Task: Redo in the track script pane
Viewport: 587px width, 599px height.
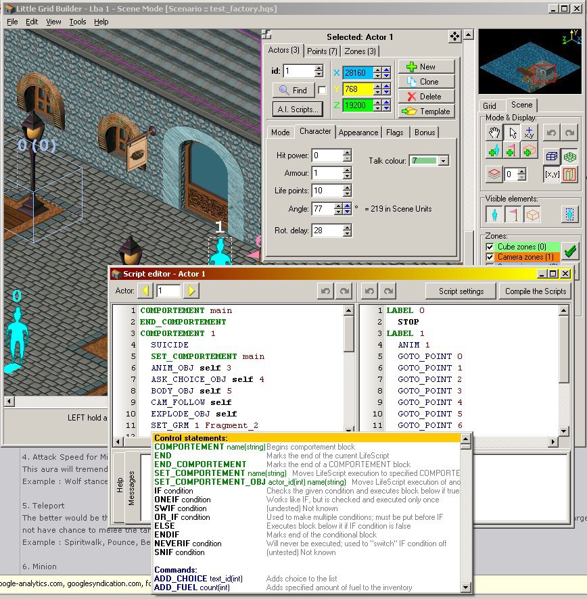Action: pyautogui.click(x=388, y=291)
